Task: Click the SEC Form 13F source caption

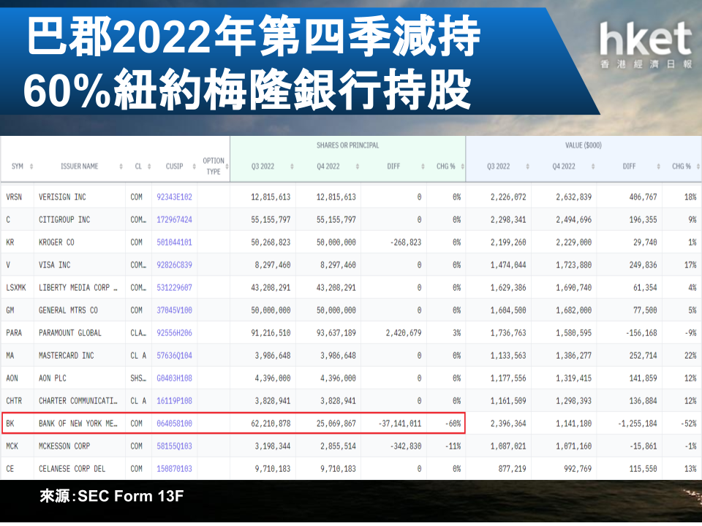Action: coord(111,497)
